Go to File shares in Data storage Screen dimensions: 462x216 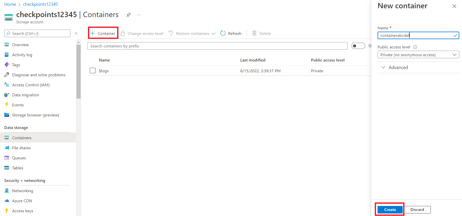point(21,148)
